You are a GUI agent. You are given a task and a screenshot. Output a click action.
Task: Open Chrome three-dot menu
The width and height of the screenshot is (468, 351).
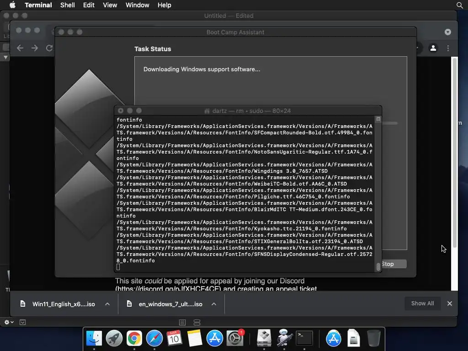pos(448,48)
